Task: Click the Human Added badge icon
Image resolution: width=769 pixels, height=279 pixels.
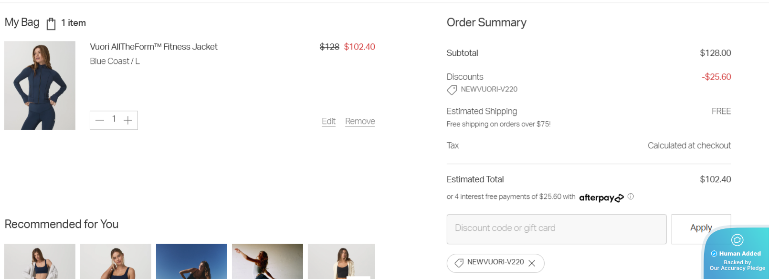Action: (x=737, y=240)
